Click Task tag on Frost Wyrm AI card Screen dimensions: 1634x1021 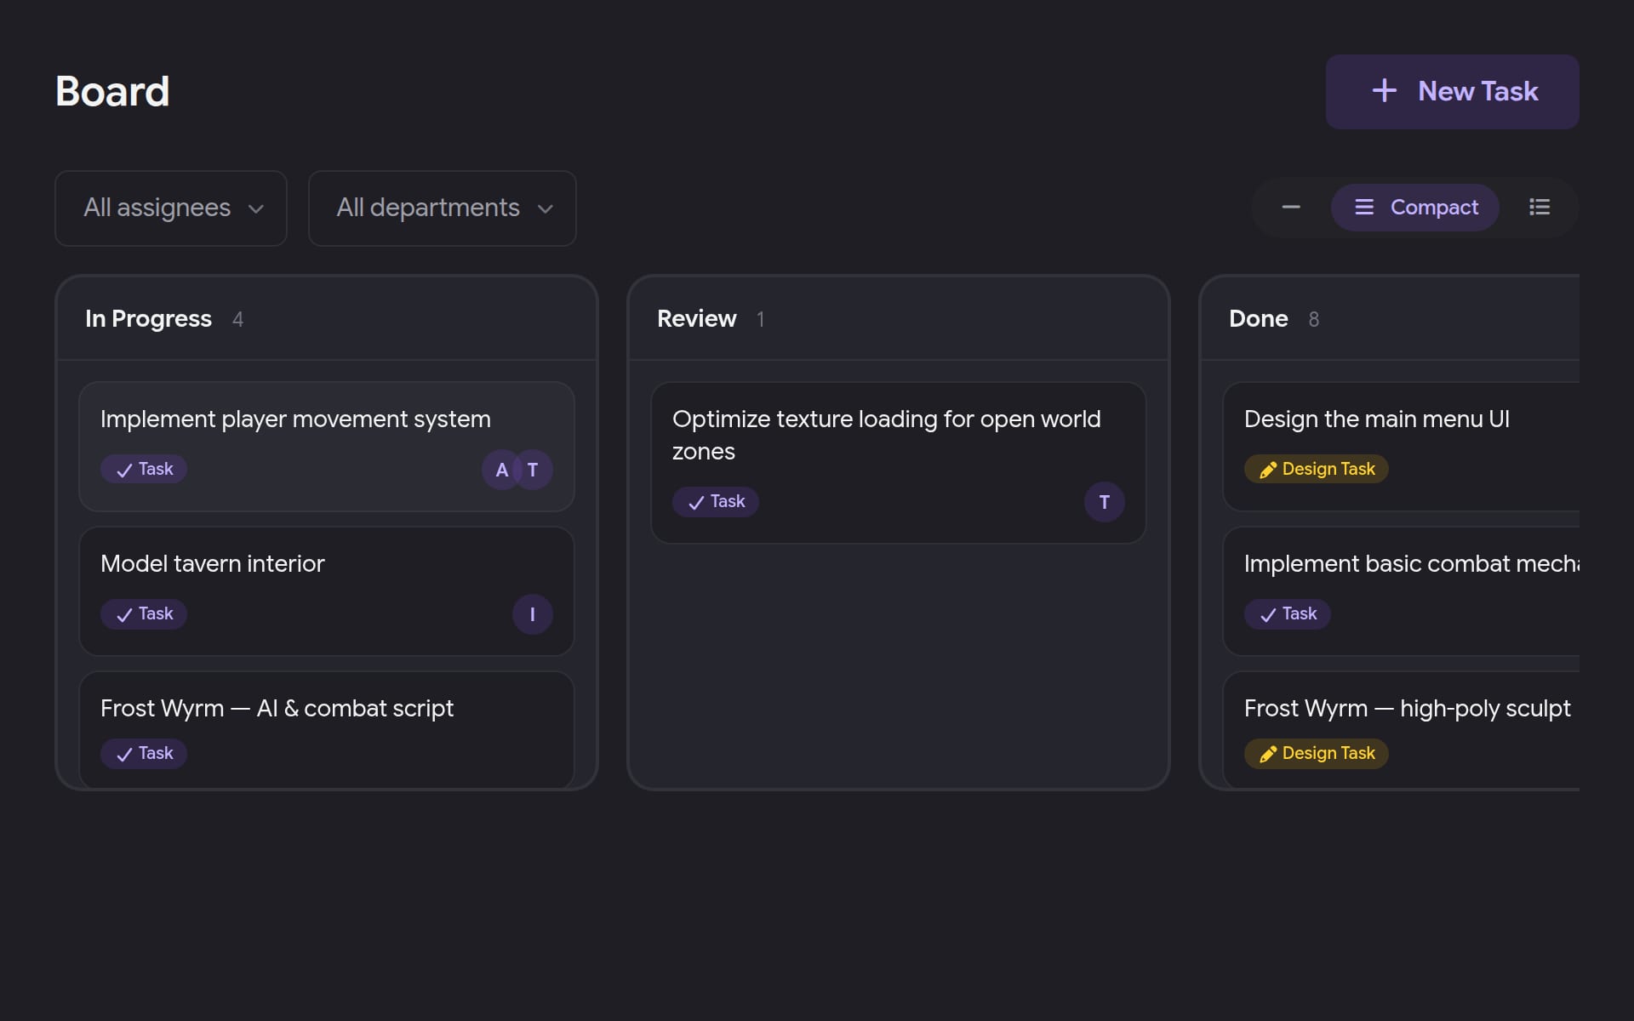144,753
